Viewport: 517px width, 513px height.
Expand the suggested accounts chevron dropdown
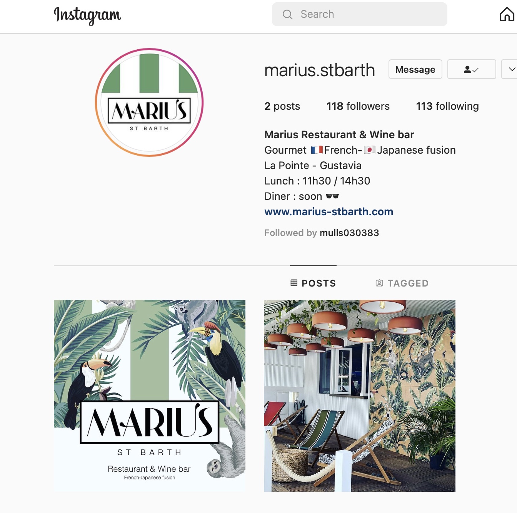(x=510, y=69)
